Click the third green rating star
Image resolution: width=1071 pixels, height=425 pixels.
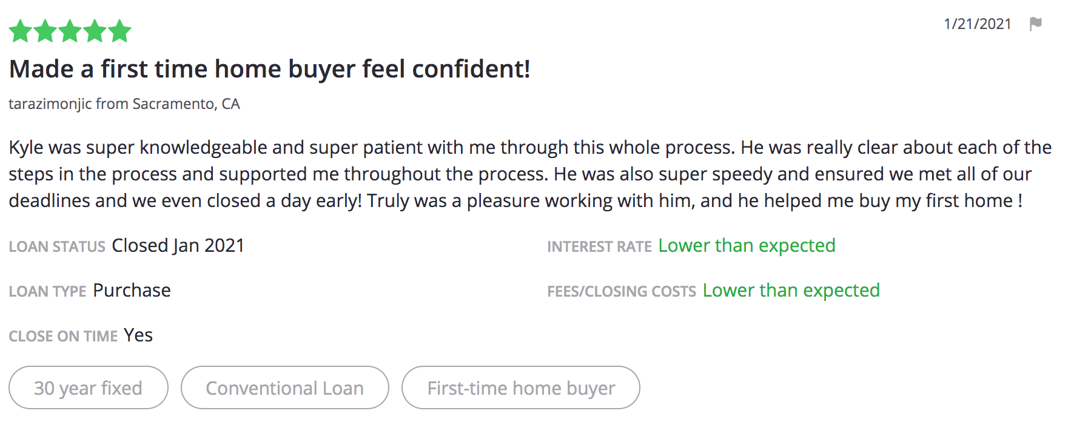(x=70, y=31)
